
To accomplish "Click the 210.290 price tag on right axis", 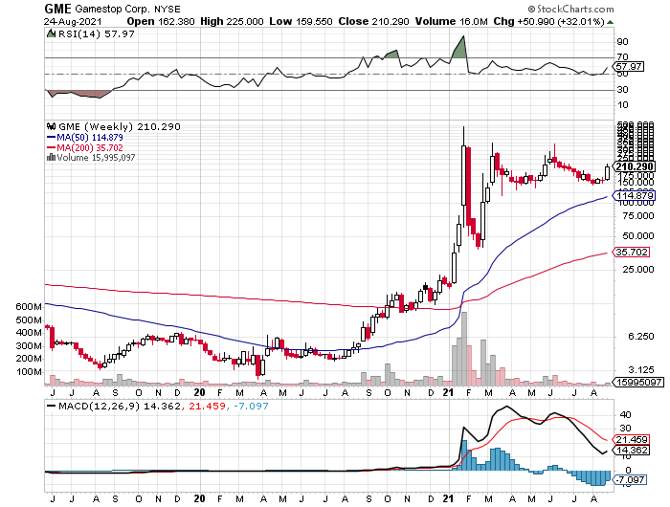I will point(634,166).
